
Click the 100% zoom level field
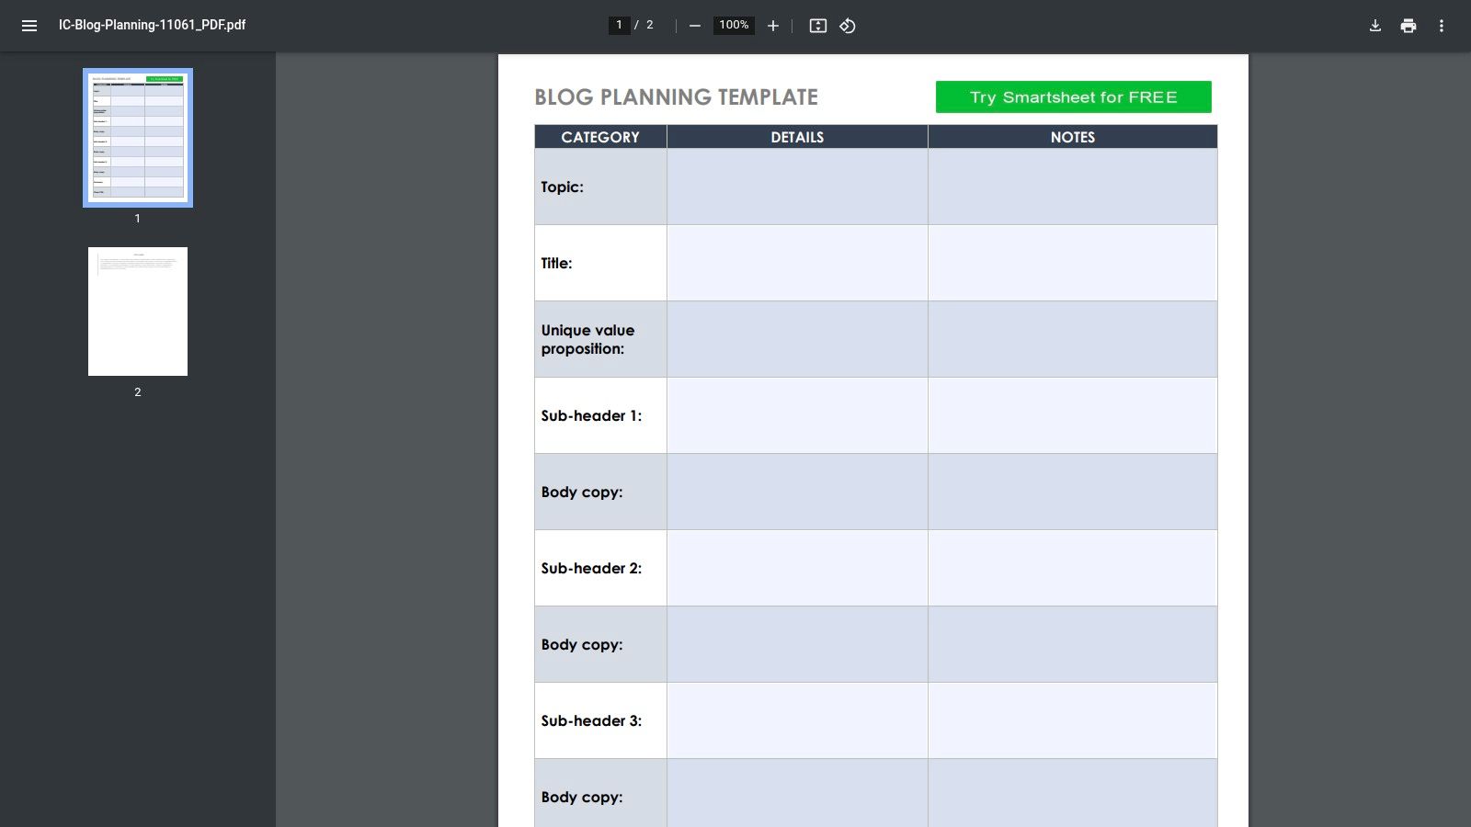(x=733, y=26)
